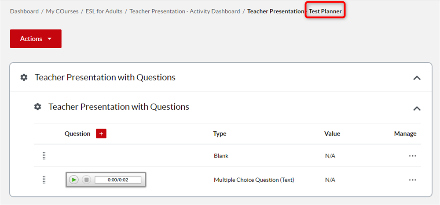Viewport: 440px width, 205px height.
Task: Click the Test Planner breadcrumb text
Action: 325,11
